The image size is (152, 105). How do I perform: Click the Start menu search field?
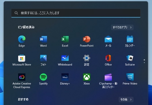click(76, 13)
